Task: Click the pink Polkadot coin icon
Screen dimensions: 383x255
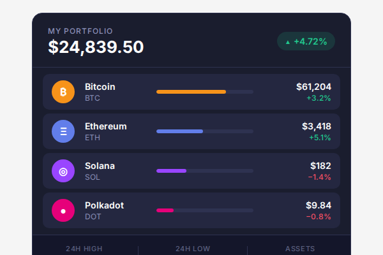Action: tap(63, 210)
